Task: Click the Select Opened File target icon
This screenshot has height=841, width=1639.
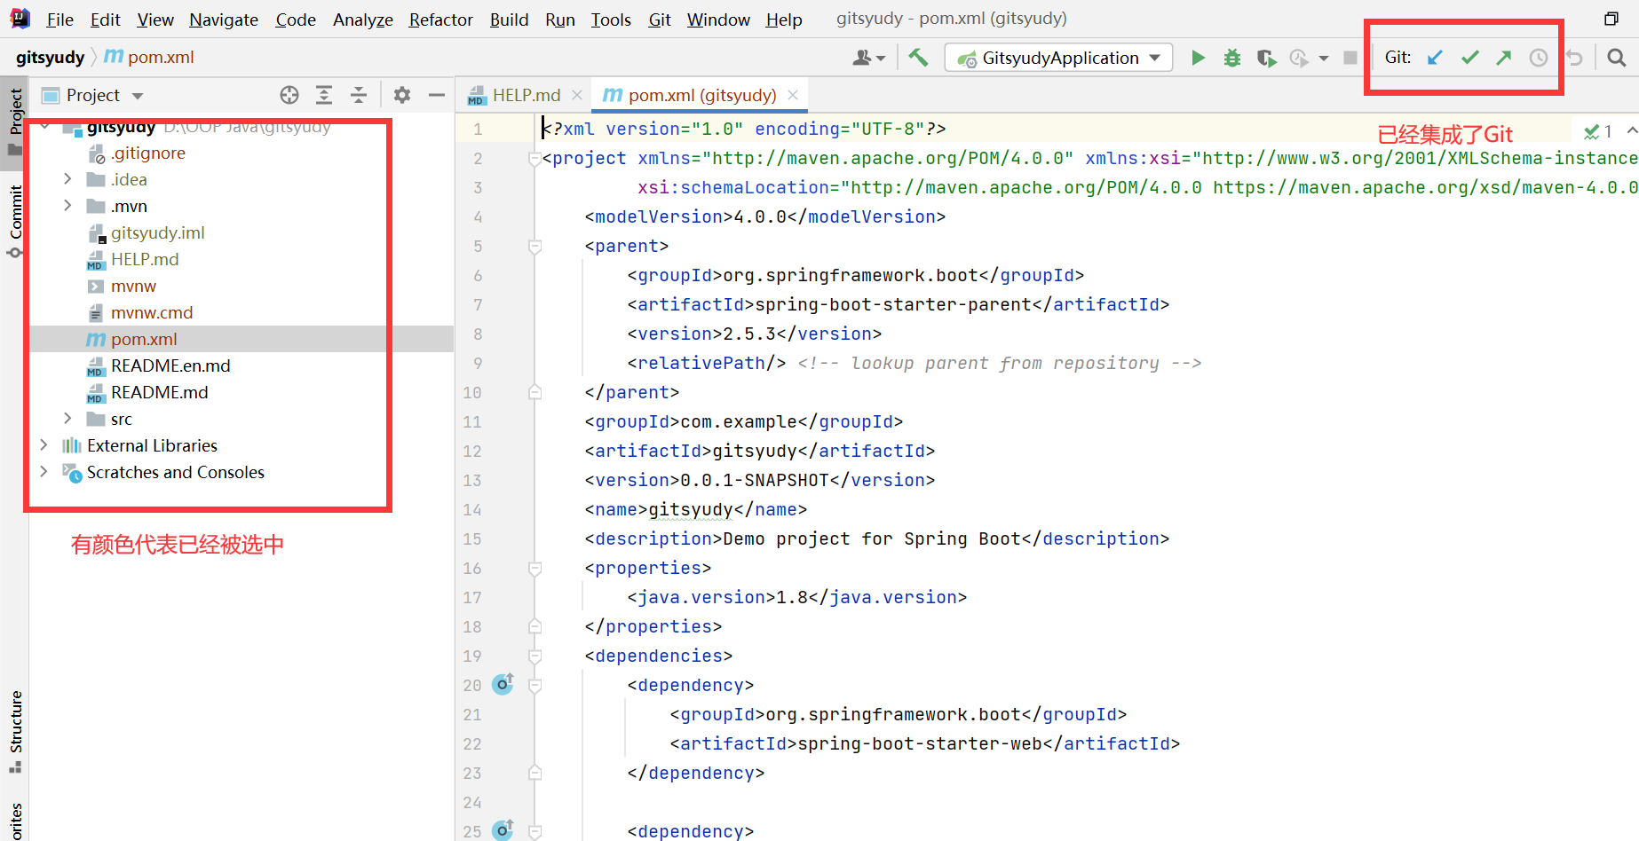Action: coord(289,95)
